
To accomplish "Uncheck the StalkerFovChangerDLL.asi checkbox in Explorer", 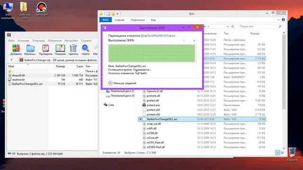I will 141,119.
